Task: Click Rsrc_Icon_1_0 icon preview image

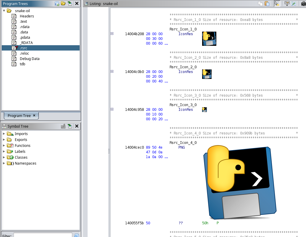Action: point(209,39)
